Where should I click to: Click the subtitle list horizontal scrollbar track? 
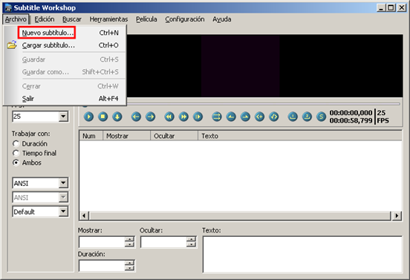tap(240, 215)
